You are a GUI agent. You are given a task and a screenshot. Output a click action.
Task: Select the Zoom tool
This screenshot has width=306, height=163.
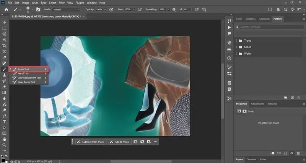pos(4,145)
